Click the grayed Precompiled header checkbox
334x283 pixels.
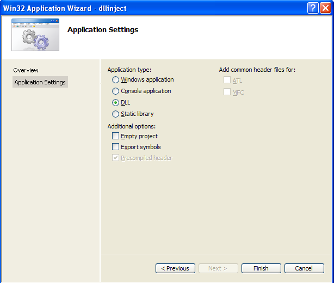[x=115, y=158]
